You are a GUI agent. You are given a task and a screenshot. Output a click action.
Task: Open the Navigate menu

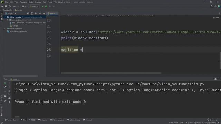point(23,2)
